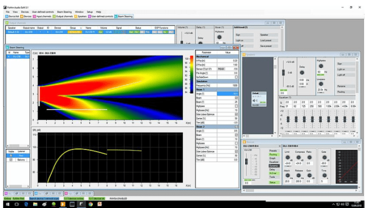Click the speaker icon in the Default tile
The image size is (368, 208).
256,99
